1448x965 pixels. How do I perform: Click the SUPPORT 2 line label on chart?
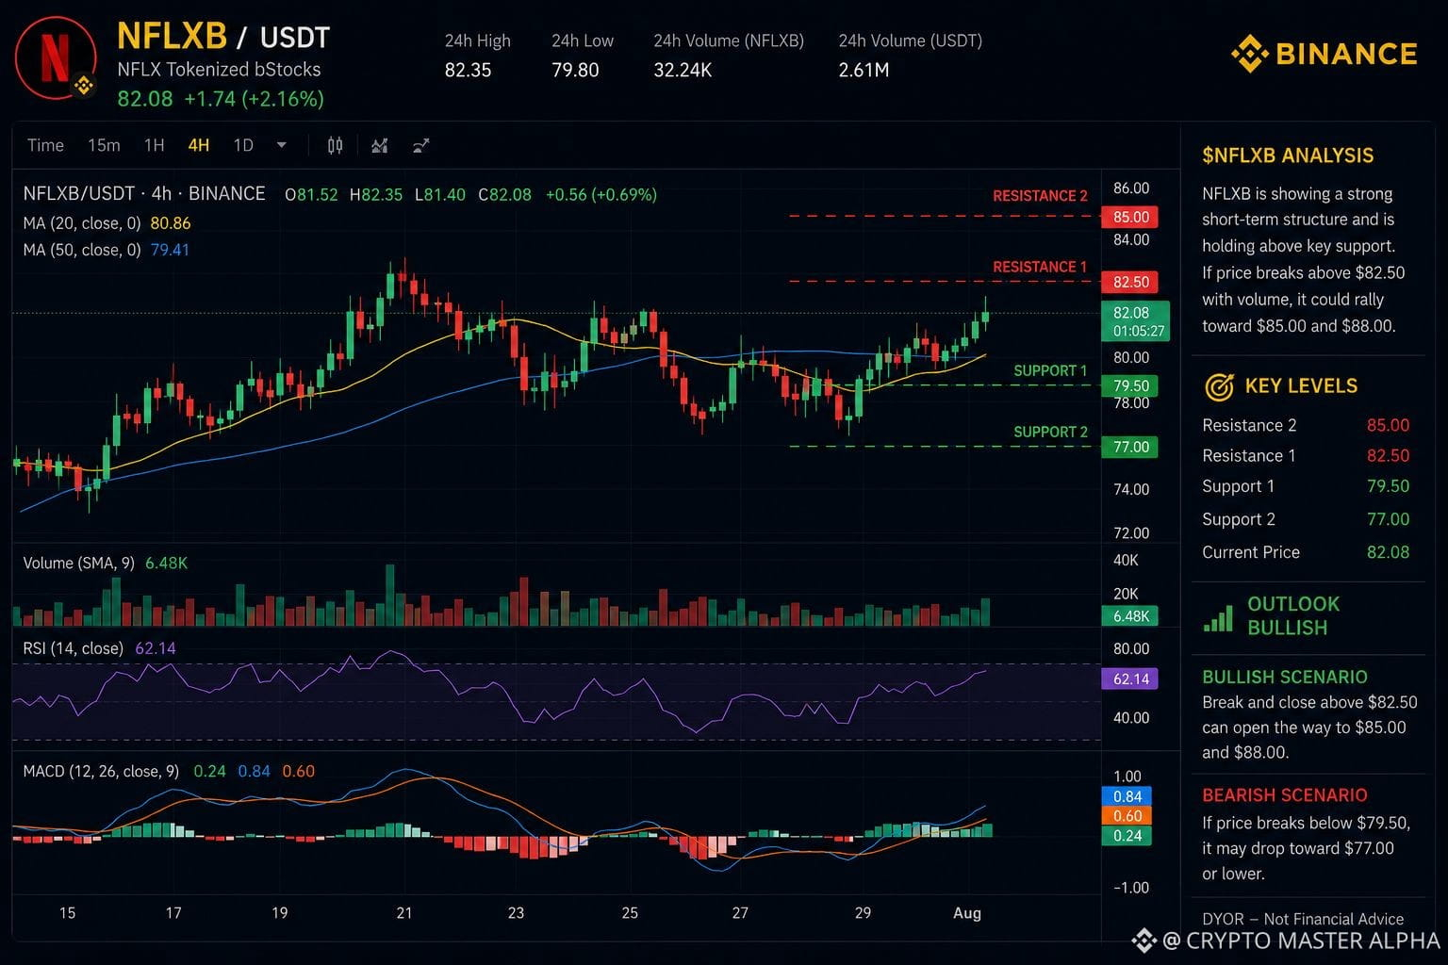1050,432
